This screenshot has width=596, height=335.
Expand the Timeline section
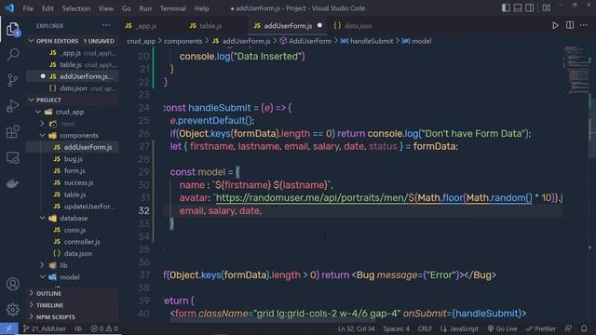pyautogui.click(x=73, y=305)
